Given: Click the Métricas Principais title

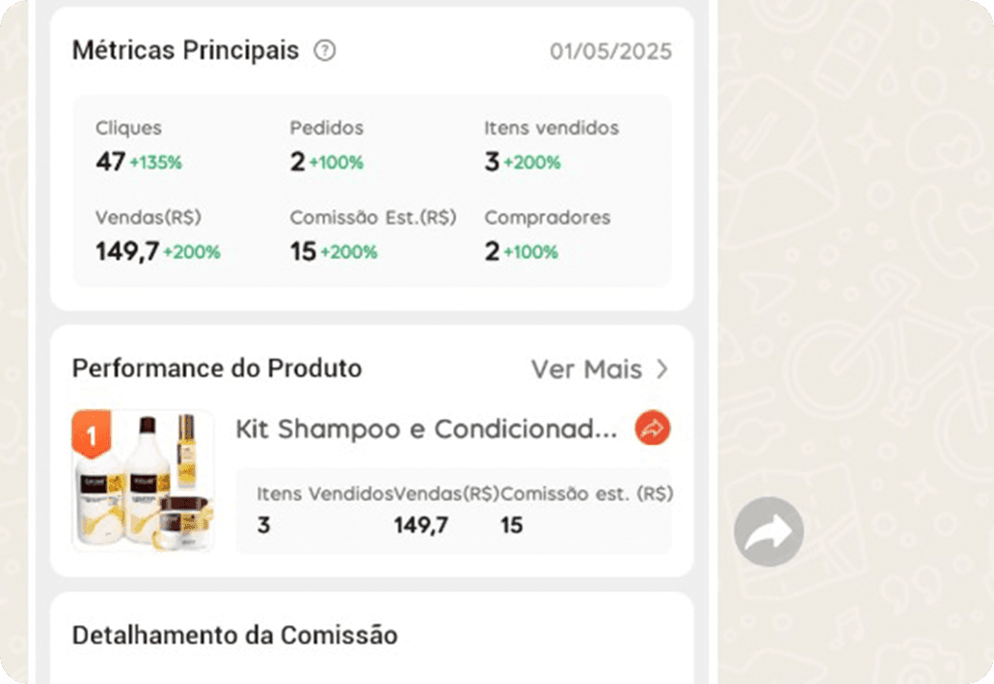Looking at the screenshot, I should [x=185, y=51].
